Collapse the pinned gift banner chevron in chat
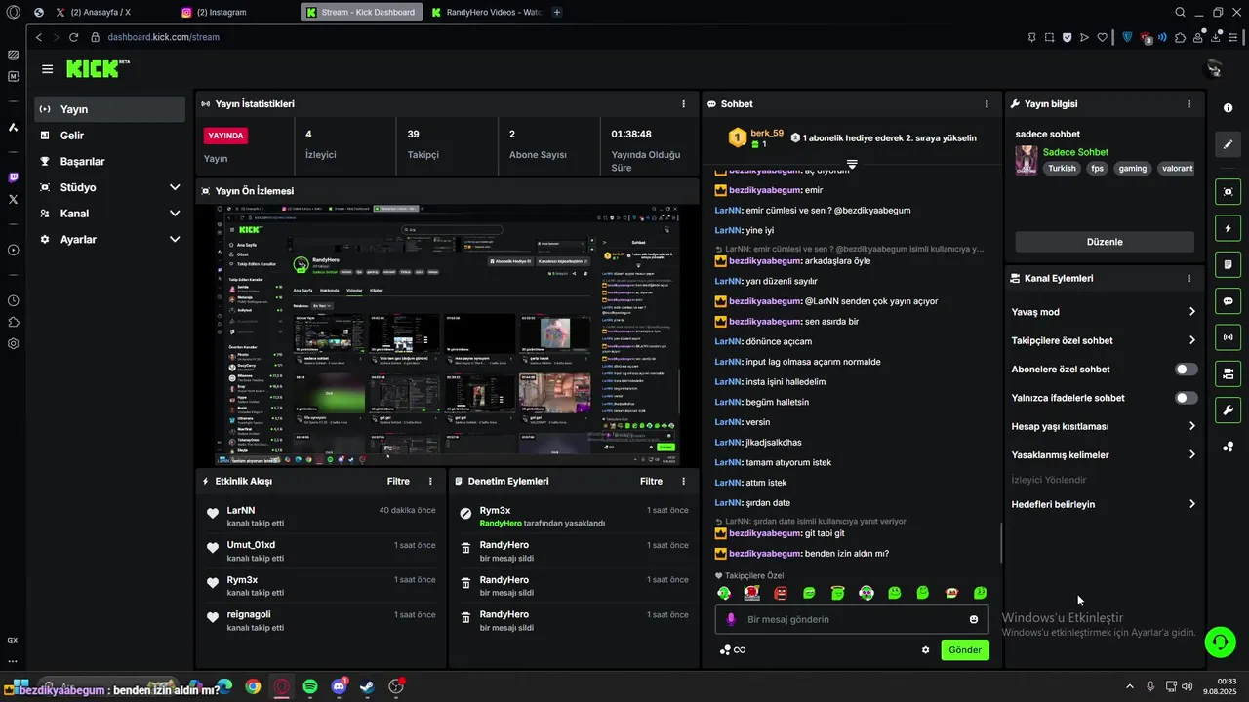This screenshot has height=702, width=1249. [x=852, y=164]
